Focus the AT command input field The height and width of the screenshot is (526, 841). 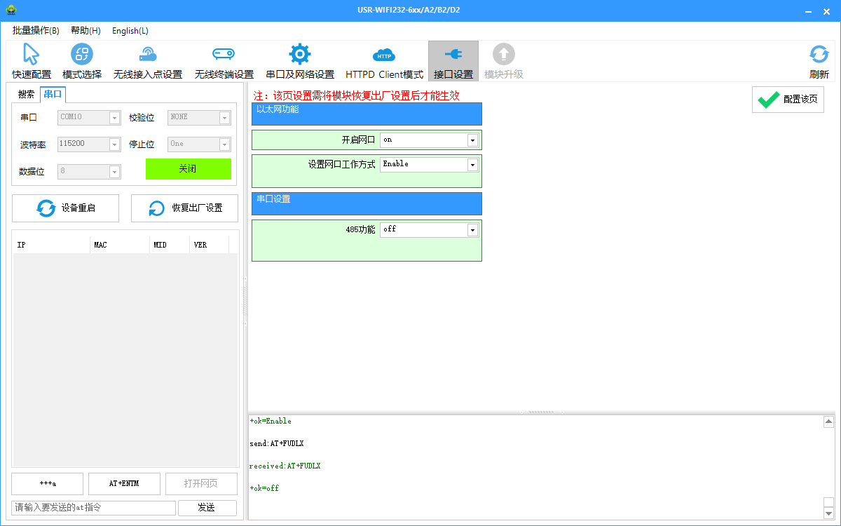(93, 508)
